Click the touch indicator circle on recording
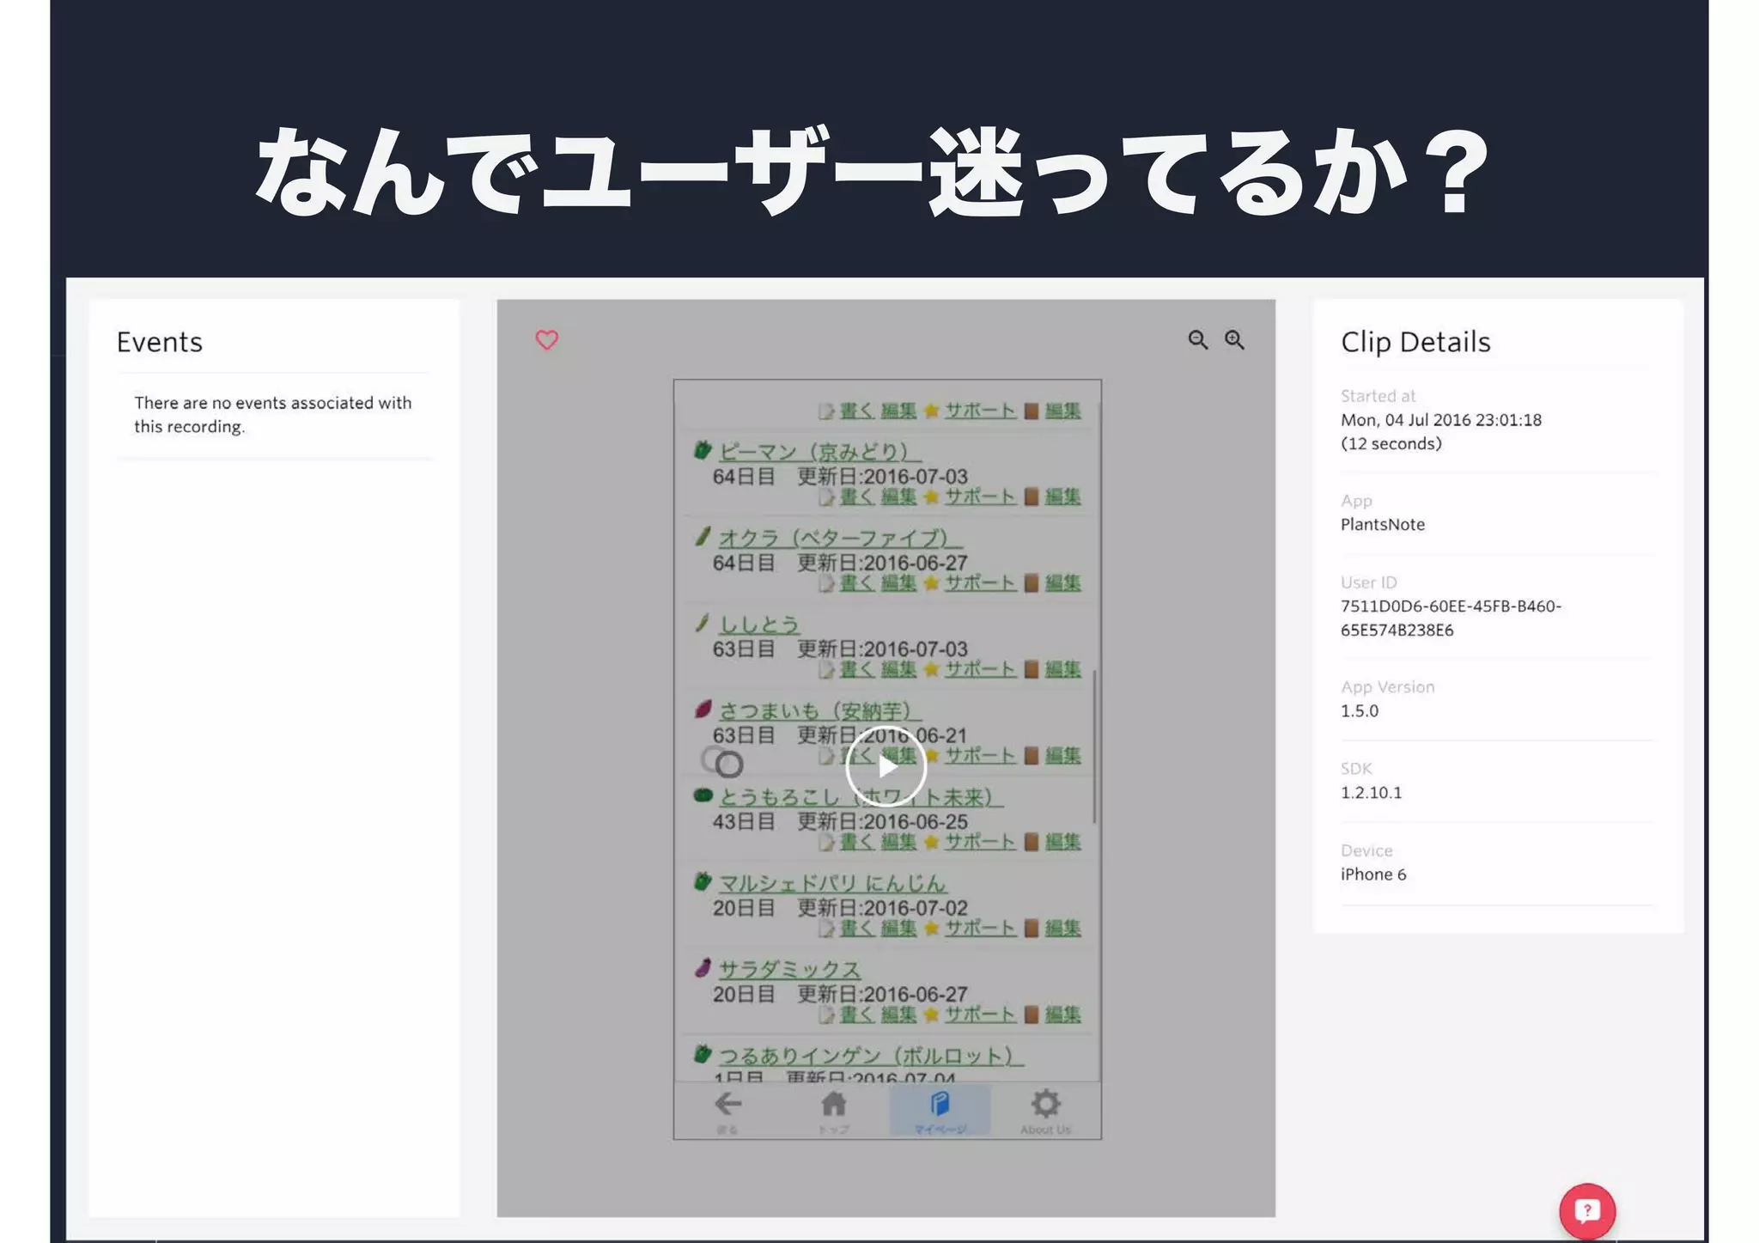 [x=728, y=764]
